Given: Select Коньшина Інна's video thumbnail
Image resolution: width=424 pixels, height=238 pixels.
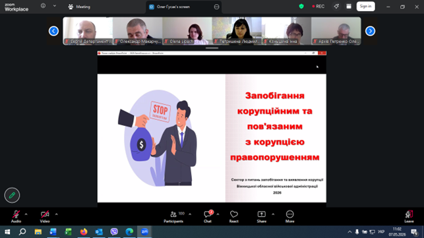Looking at the screenshot, I should (286, 31).
